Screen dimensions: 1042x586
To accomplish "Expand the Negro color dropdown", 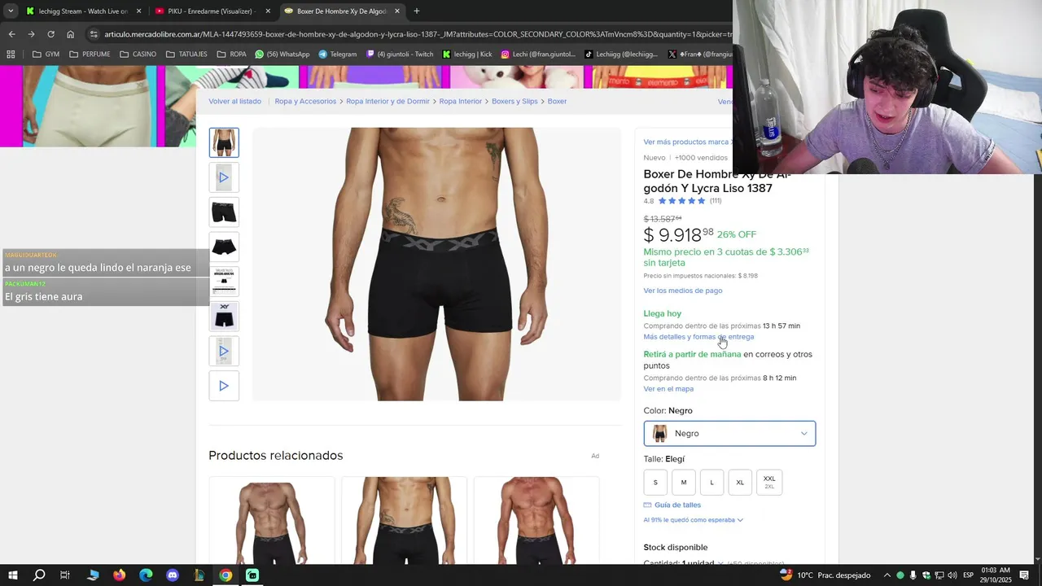I will coord(729,434).
